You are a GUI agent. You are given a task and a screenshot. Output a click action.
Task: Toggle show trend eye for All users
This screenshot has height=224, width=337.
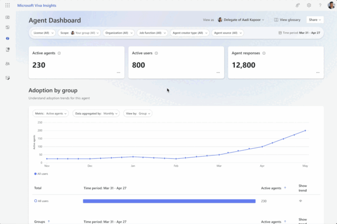[301, 201]
